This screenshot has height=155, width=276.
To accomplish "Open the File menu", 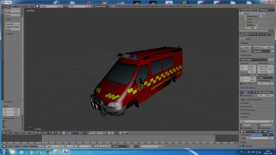I will (x=10, y=6).
